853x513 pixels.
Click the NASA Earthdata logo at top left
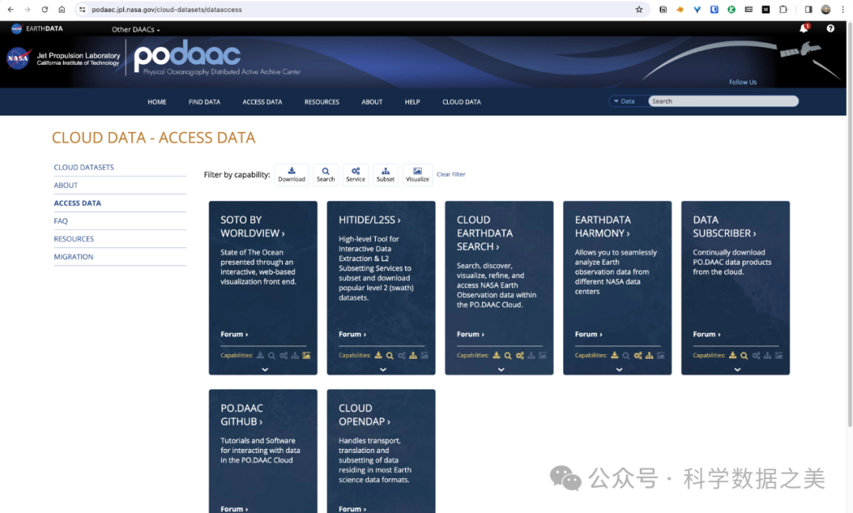click(36, 28)
